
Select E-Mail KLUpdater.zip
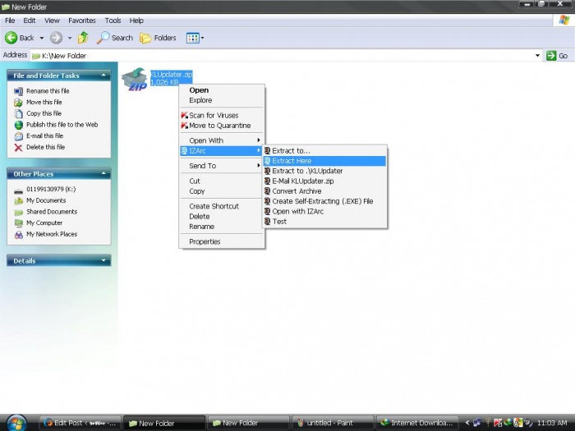point(324,181)
